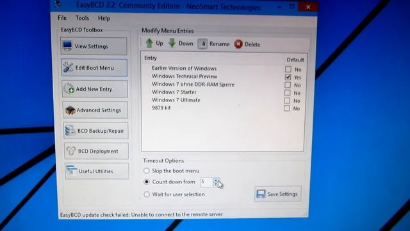Image resolution: width=410 pixels, height=231 pixels.
Task: Check default box for 9879 kit
Action: pos(287,108)
